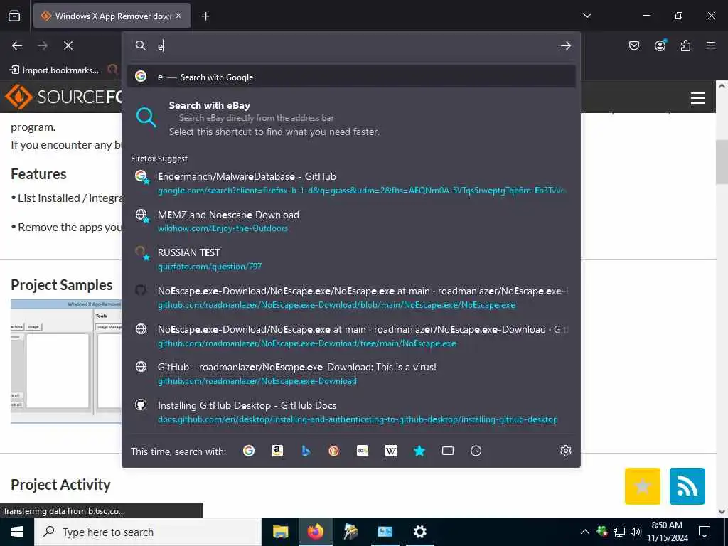Image resolution: width=728 pixels, height=546 pixels.
Task: Open the list all tabs chevron
Action: click(x=587, y=16)
